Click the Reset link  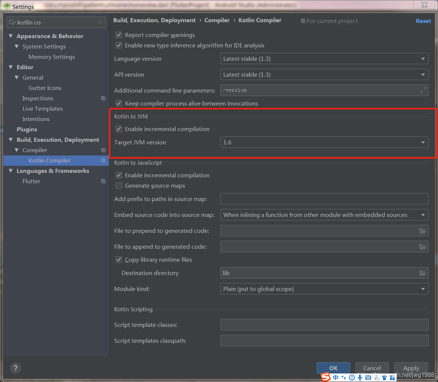[x=423, y=21]
